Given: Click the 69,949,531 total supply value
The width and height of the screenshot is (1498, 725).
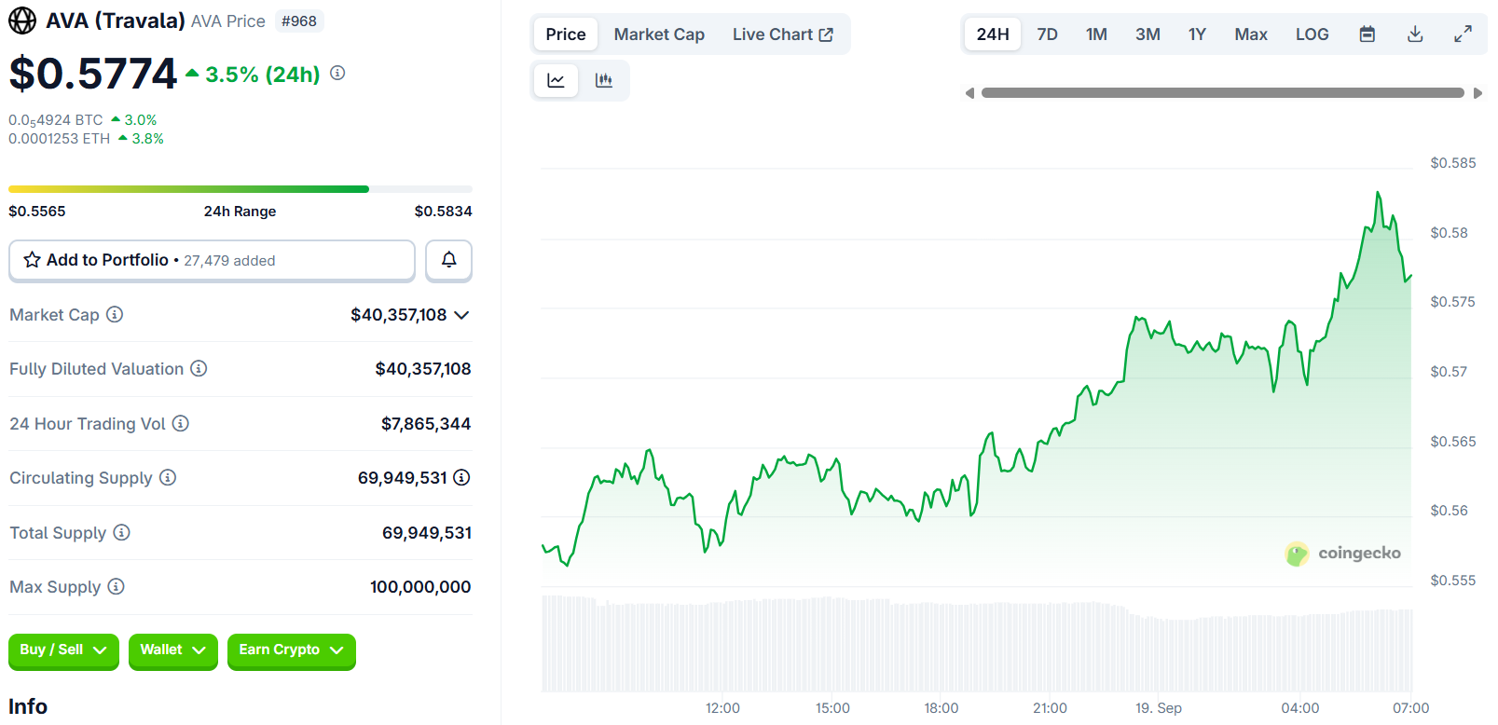Looking at the screenshot, I should coord(427,533).
